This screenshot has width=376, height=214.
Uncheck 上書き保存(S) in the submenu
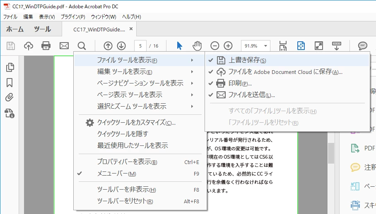click(x=287, y=60)
